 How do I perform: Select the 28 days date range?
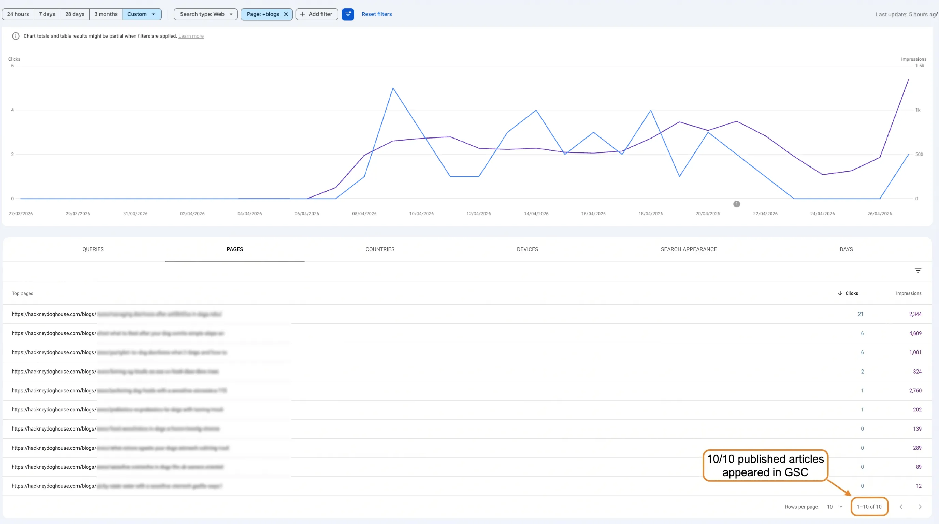(x=75, y=14)
